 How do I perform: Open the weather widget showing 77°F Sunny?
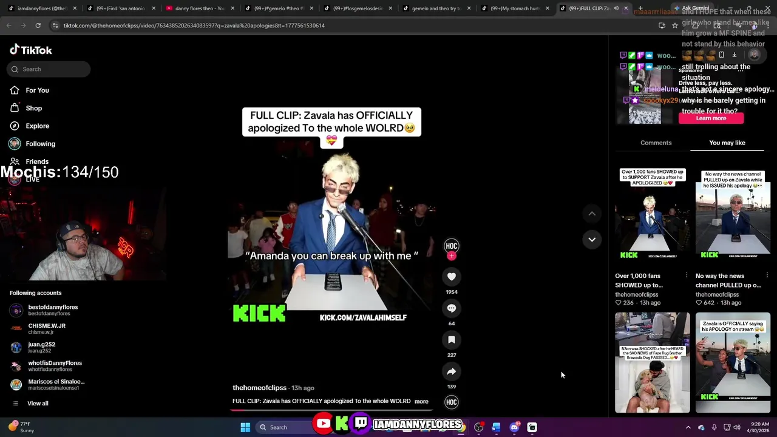21,427
